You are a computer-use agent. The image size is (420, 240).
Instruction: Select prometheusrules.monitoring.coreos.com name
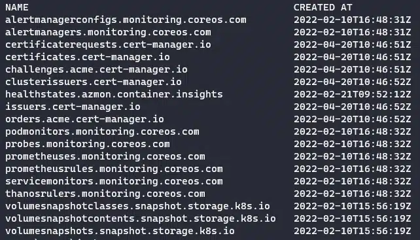point(114,169)
